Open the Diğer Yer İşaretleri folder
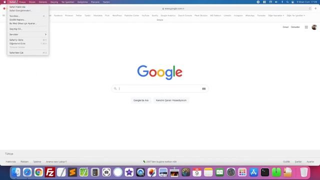 point(295,15)
